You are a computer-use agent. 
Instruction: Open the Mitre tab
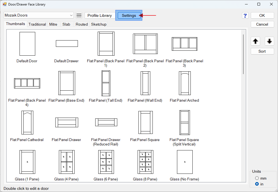pos(53,24)
